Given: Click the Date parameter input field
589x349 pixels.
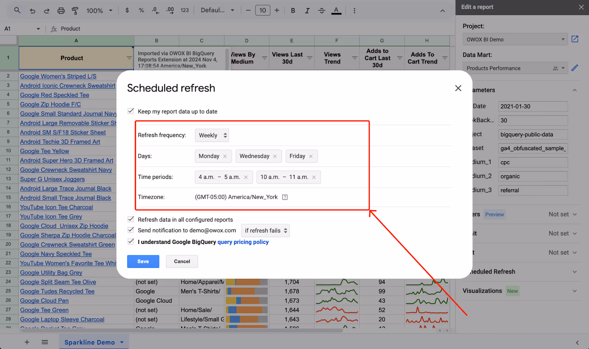Looking at the screenshot, I should [533, 106].
